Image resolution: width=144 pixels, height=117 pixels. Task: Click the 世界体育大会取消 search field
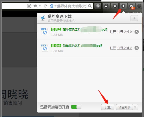(72, 6)
